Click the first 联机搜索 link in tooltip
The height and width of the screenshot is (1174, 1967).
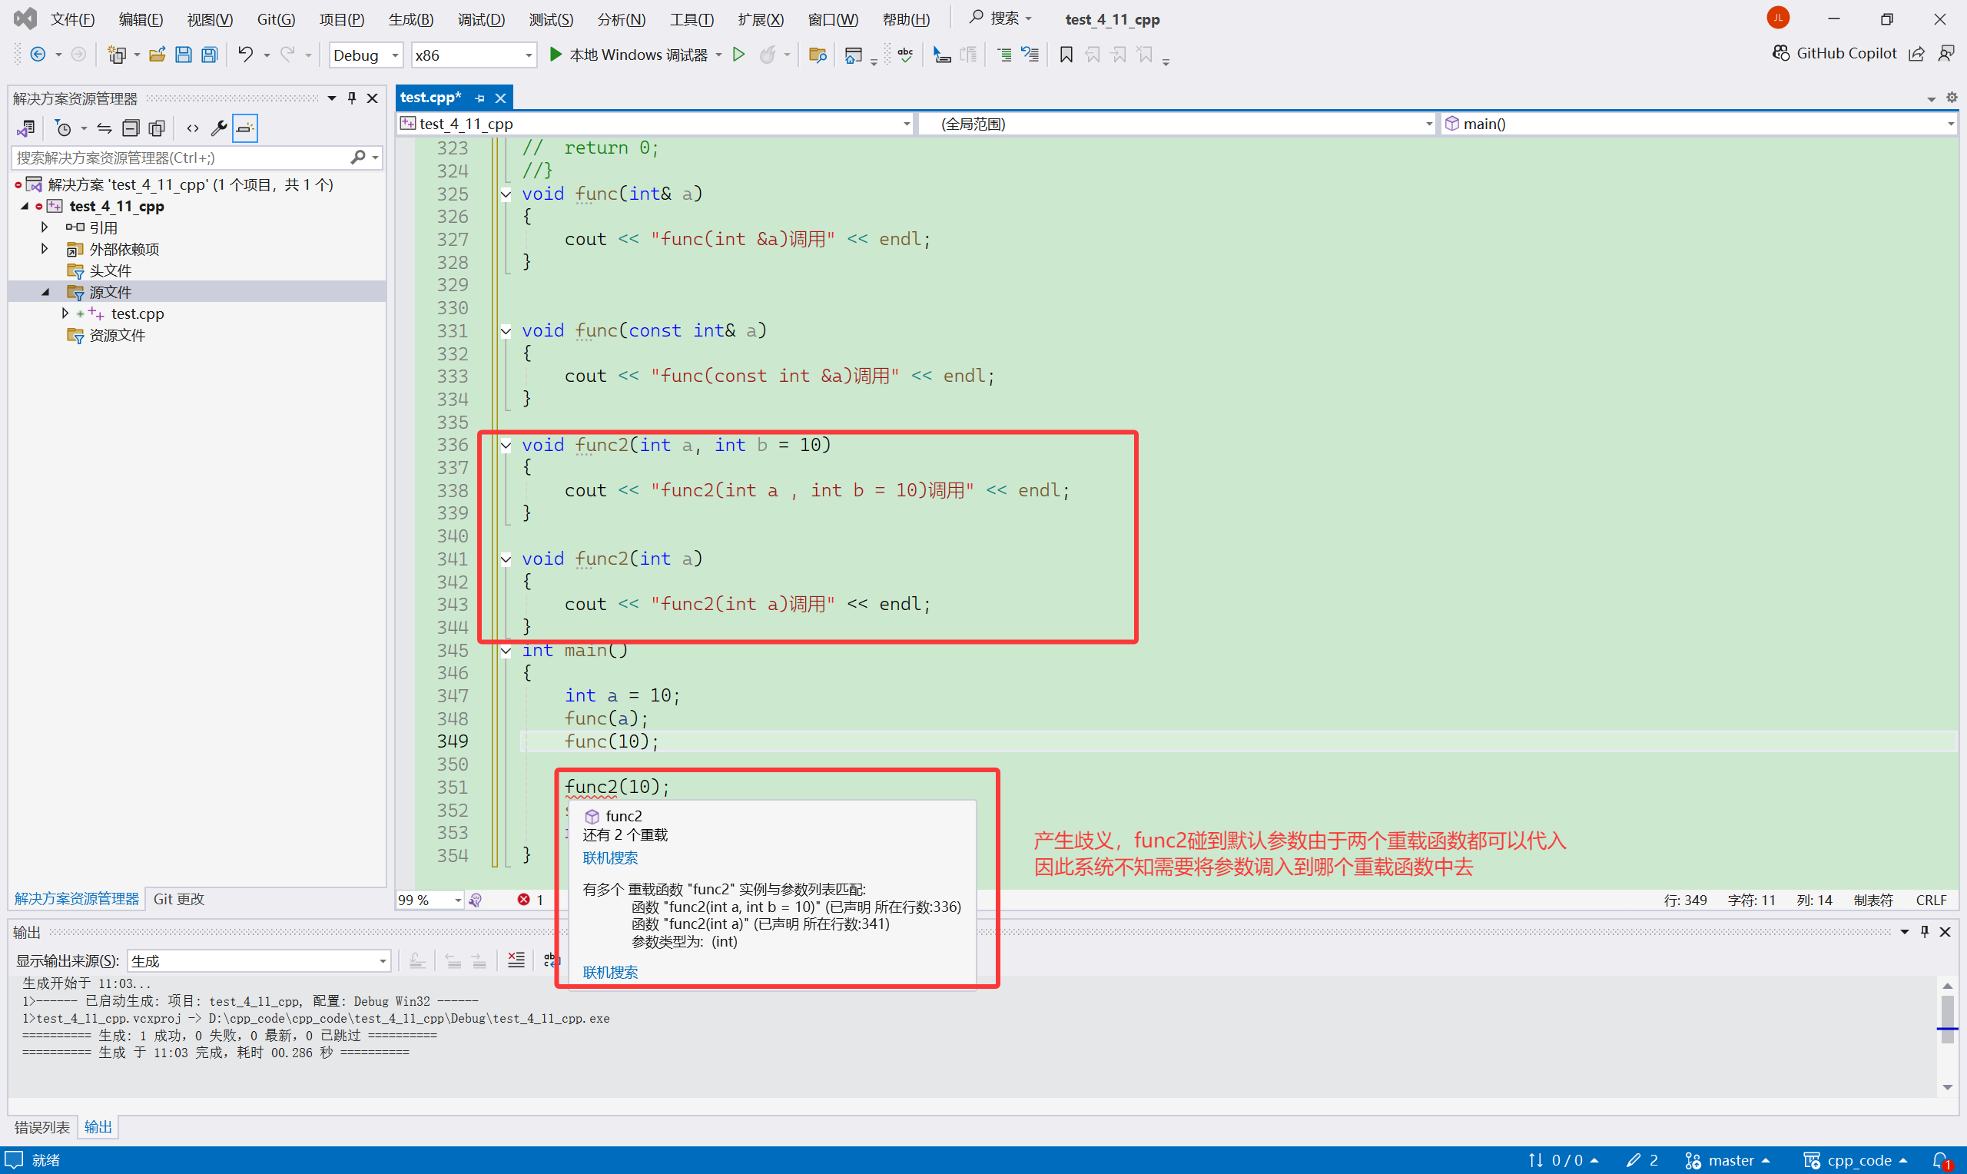click(610, 857)
